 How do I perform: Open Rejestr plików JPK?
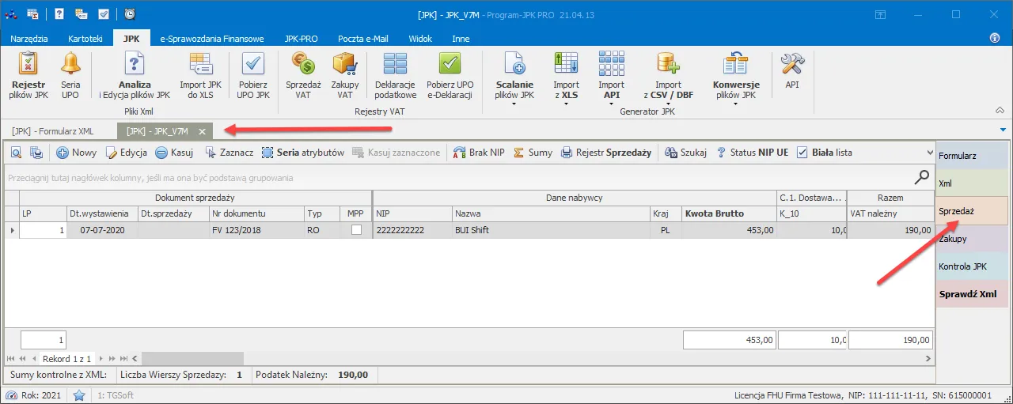28,76
